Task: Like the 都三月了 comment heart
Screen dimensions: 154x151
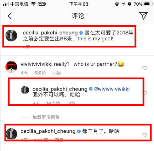Action: coord(145,135)
